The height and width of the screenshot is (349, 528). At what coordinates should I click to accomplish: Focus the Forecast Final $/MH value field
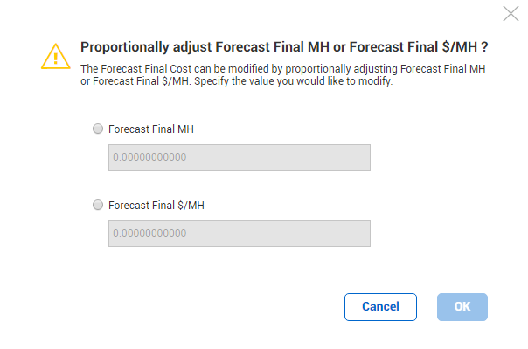[240, 234]
